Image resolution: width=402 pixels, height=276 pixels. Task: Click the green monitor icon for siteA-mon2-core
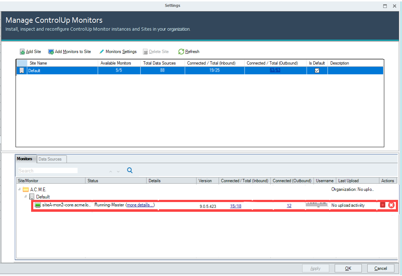pyautogui.click(x=38, y=205)
